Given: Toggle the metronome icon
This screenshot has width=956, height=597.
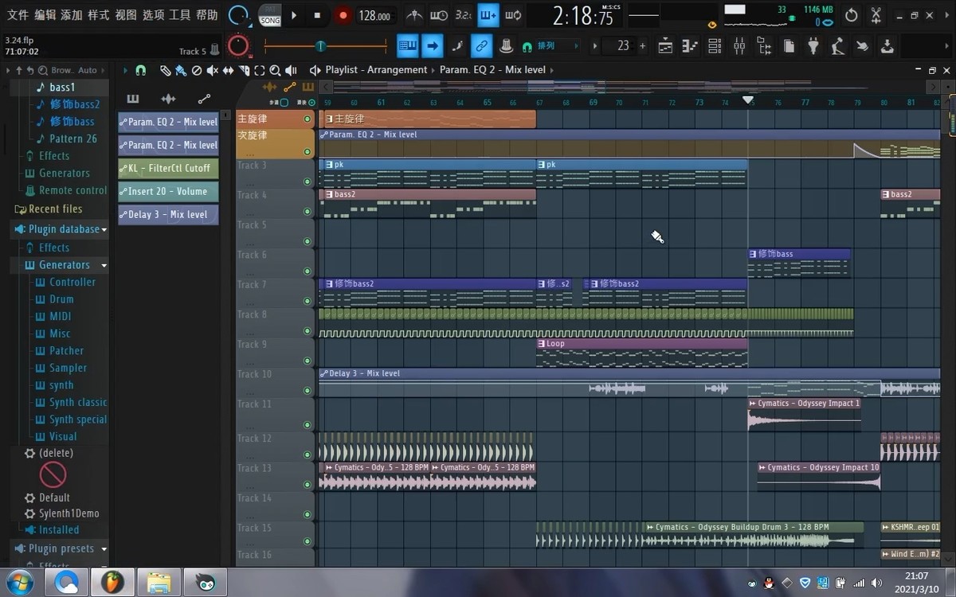Looking at the screenshot, I should pos(414,15).
